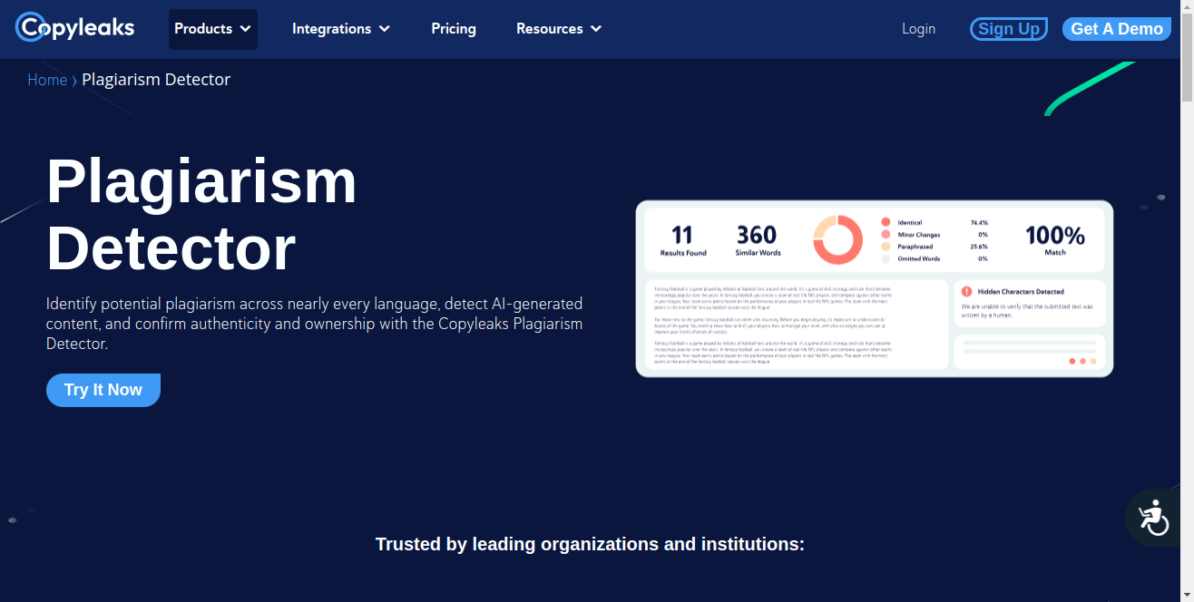Select the red Identical legend swatch
This screenshot has width=1194, height=602.
point(886,222)
